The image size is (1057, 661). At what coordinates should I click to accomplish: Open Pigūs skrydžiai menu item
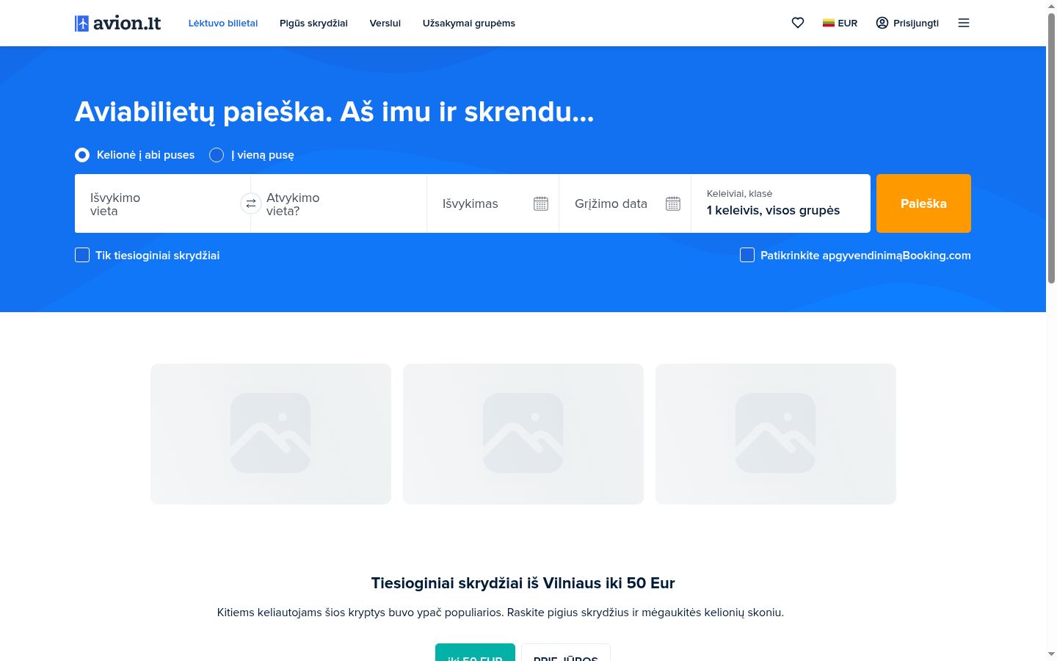click(x=313, y=23)
